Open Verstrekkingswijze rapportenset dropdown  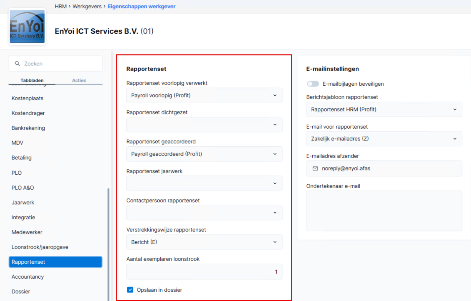click(204, 242)
